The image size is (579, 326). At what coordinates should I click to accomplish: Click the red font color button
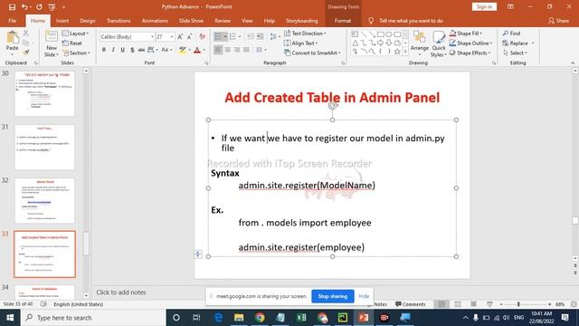197,50
